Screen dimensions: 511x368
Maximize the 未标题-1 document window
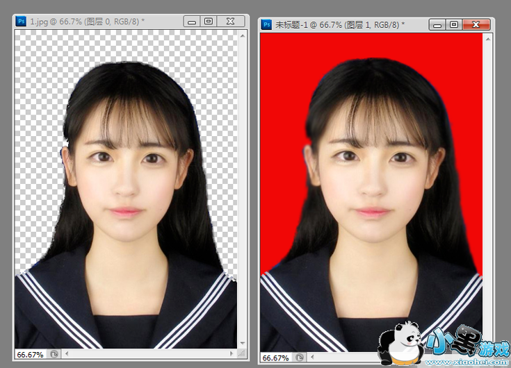(453, 24)
